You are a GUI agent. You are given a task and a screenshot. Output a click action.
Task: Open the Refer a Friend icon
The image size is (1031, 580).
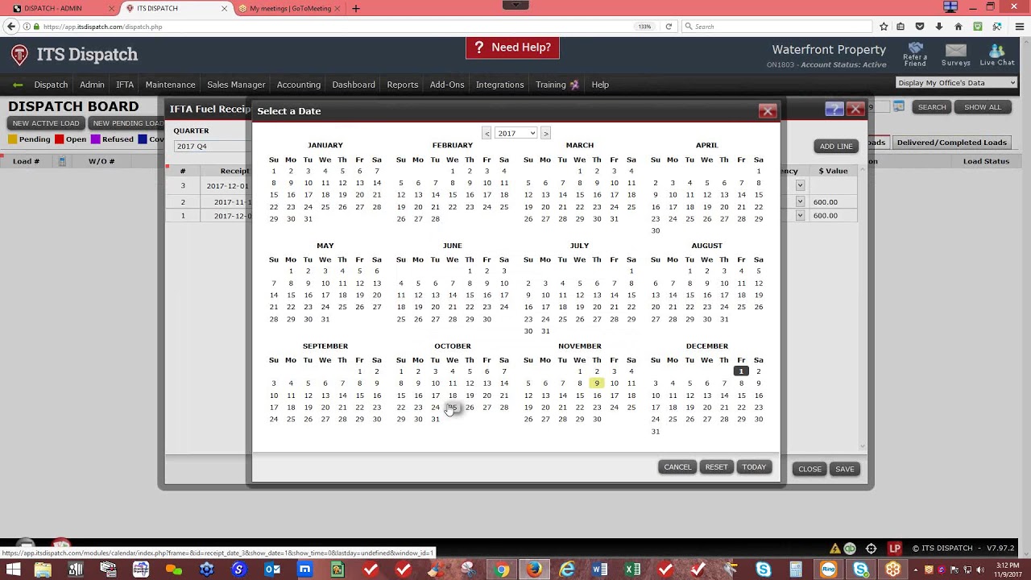[x=916, y=54]
